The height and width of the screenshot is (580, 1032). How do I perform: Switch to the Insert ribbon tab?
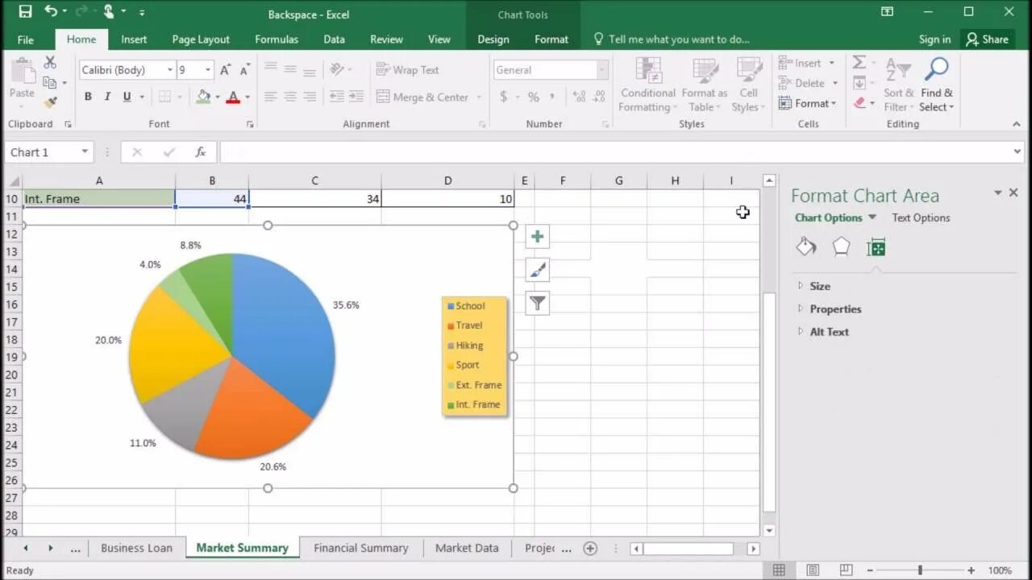point(134,39)
